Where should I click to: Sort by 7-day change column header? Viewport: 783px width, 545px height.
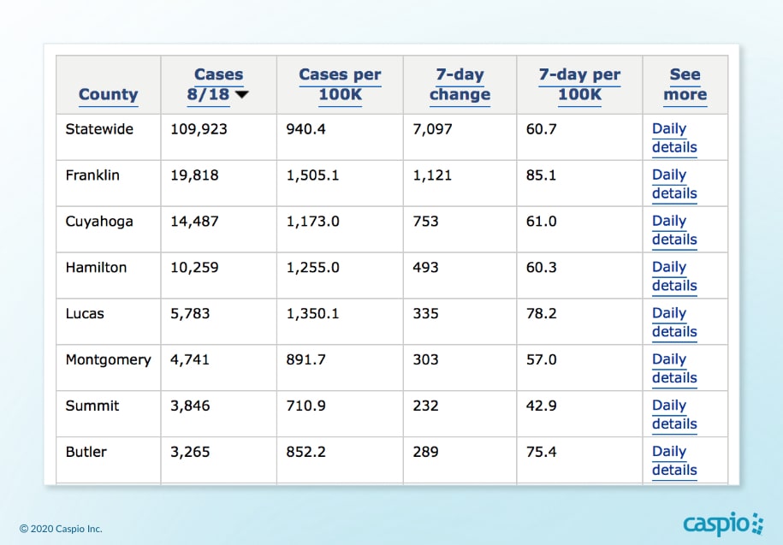click(x=460, y=85)
